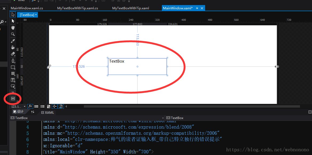Screen dimensions: 312x155
Task: Choose the Eyedropper tool
Action: pos(13,41)
